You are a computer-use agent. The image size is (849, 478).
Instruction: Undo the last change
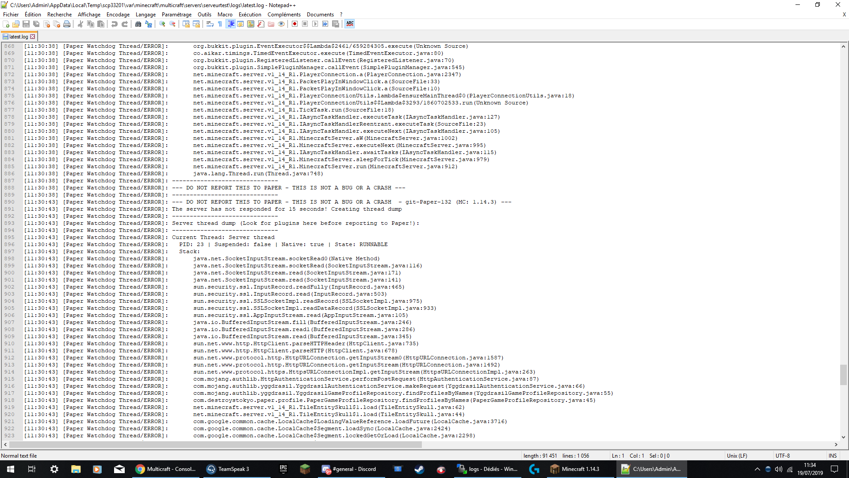click(114, 24)
